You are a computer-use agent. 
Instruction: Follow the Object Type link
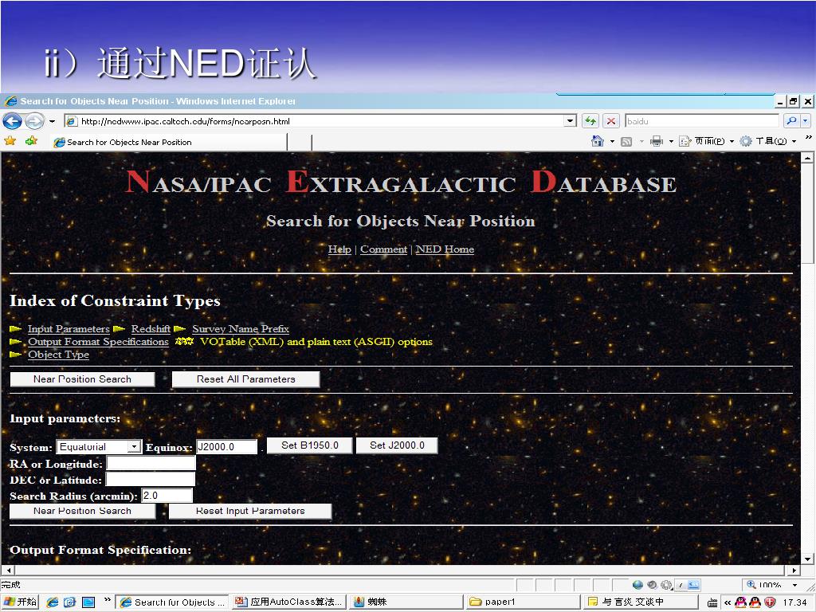pyautogui.click(x=58, y=355)
